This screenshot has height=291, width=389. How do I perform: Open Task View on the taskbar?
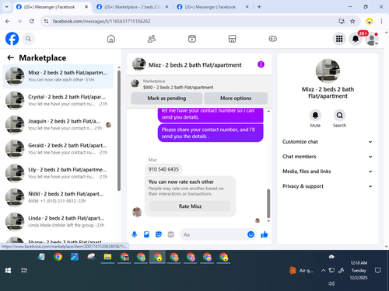24,271
